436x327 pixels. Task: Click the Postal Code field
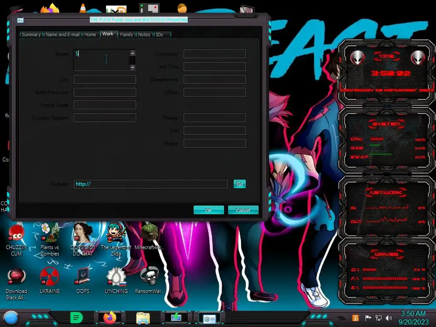tap(105, 105)
